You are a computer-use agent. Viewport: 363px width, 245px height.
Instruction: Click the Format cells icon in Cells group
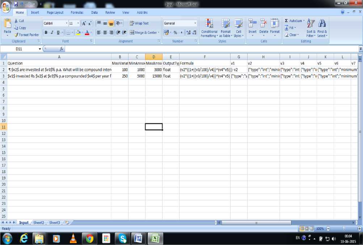pyautogui.click(x=275, y=23)
